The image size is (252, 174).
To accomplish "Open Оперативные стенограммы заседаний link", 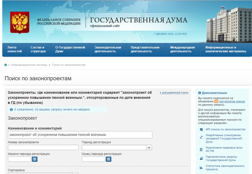I will point(224,138).
